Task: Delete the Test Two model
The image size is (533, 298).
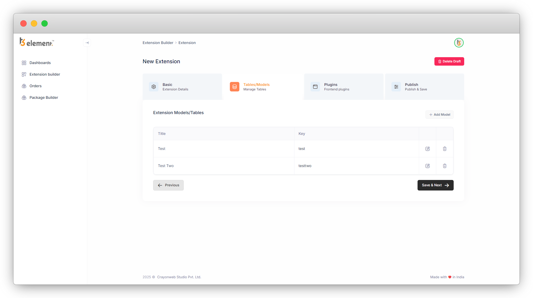Action: pyautogui.click(x=445, y=166)
